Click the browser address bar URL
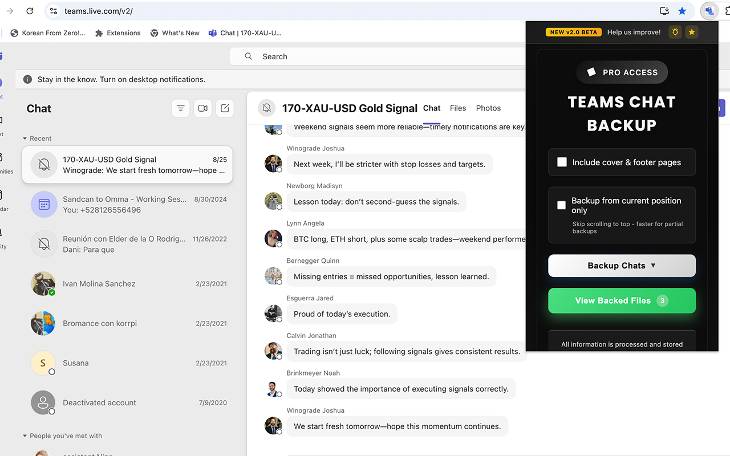 pos(99,11)
